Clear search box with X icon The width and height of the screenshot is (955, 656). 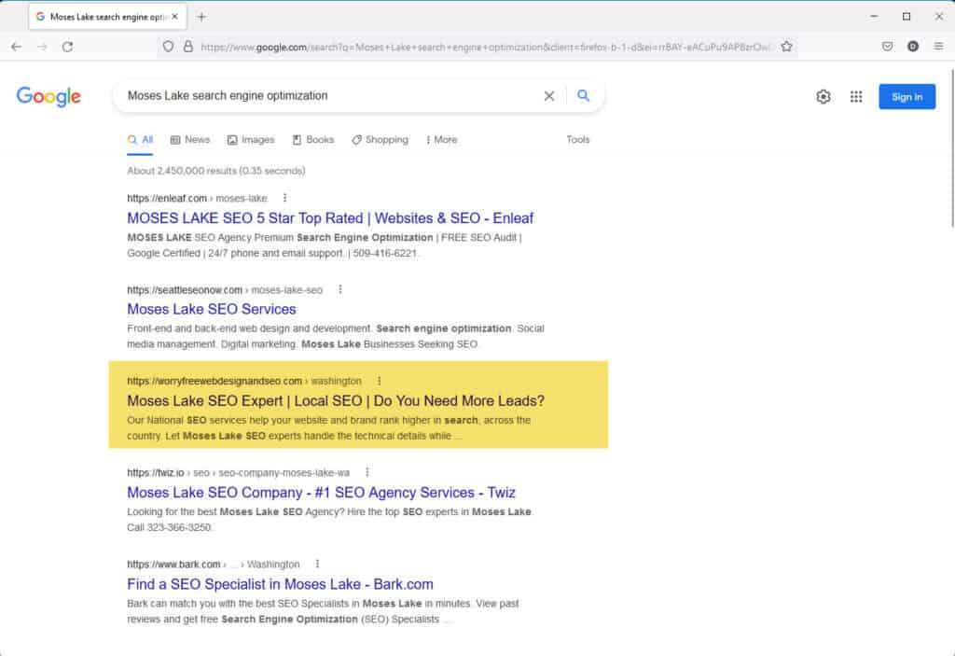pos(548,96)
